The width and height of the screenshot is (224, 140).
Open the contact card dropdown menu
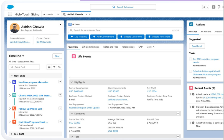pyautogui.click(x=61, y=25)
